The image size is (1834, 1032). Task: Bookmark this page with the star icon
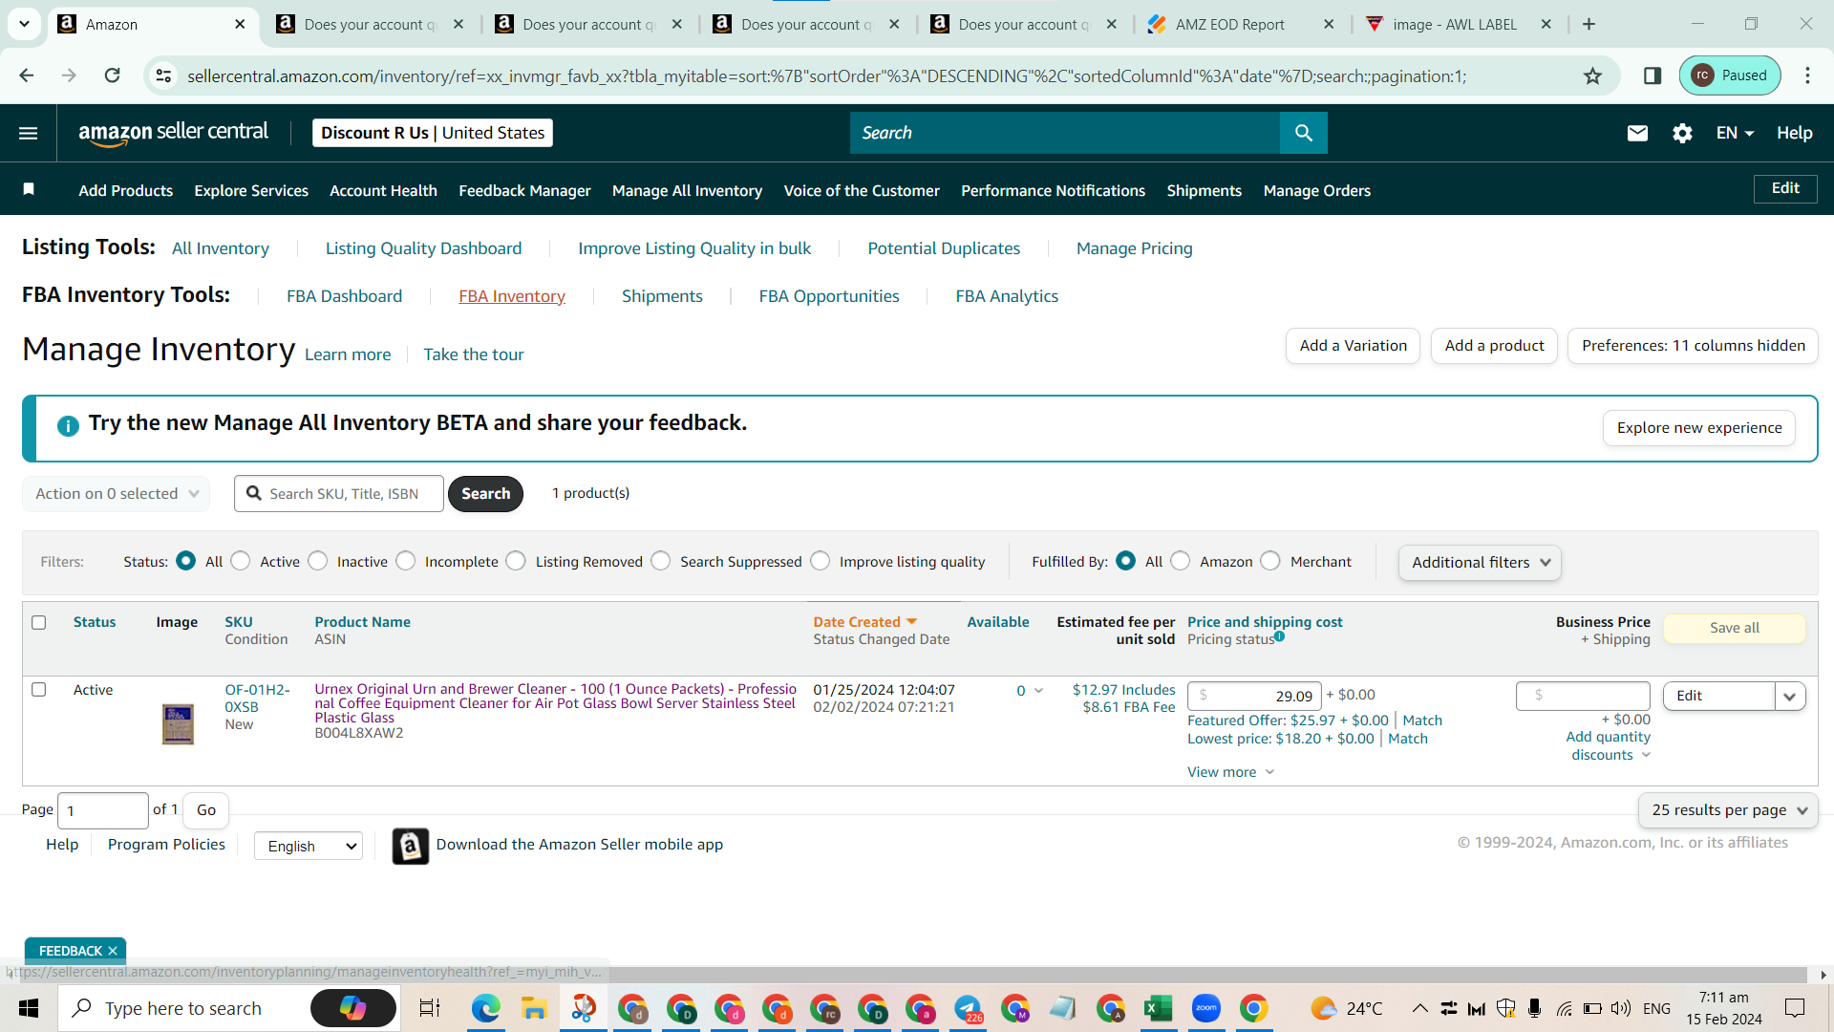(1592, 75)
